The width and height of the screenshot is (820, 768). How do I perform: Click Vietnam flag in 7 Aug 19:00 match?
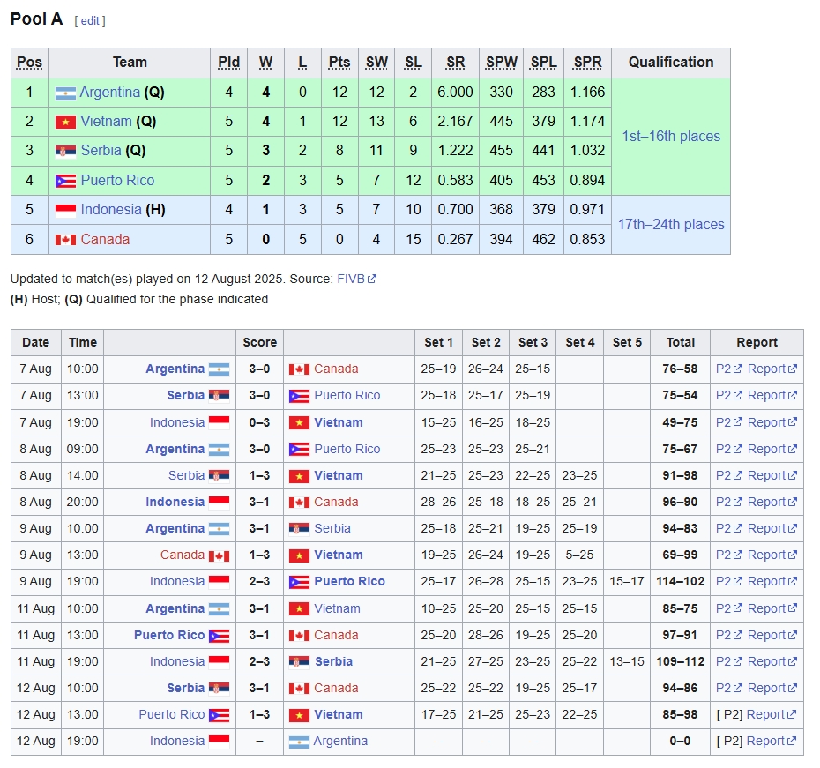tap(299, 422)
